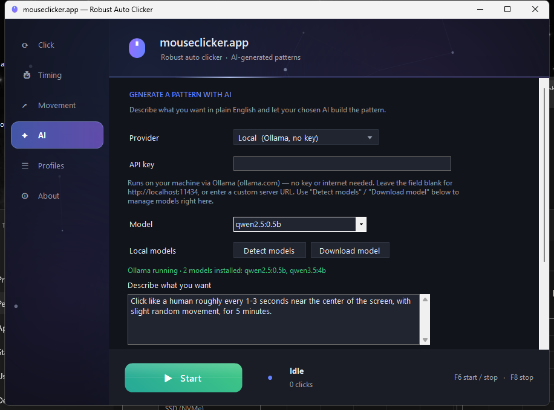554x410 pixels.
Task: Click the Timing stopwatch icon
Action: pos(27,75)
